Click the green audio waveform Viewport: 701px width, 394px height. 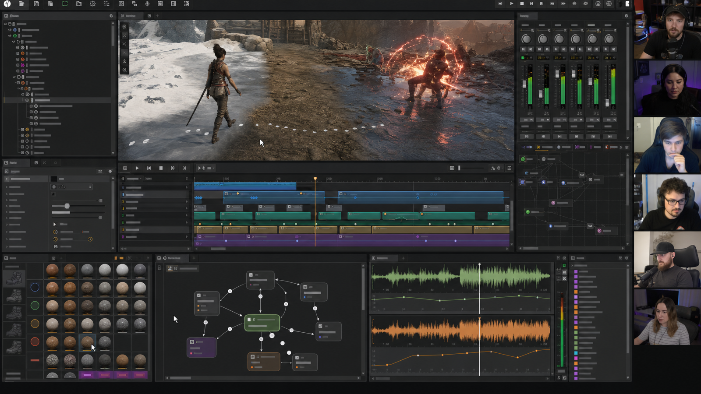click(x=461, y=276)
